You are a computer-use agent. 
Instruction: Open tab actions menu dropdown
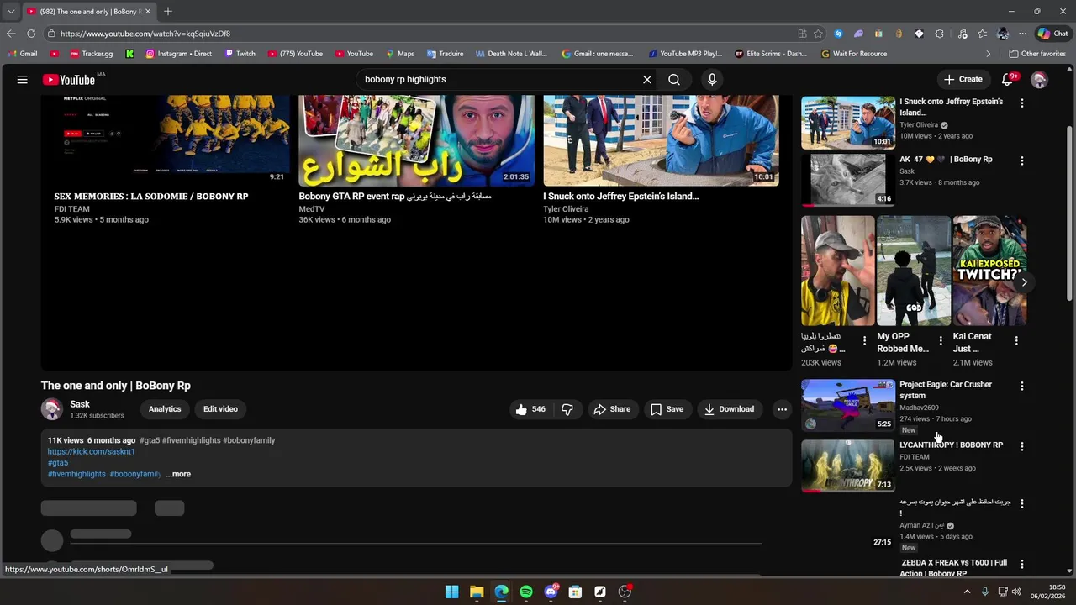point(11,12)
